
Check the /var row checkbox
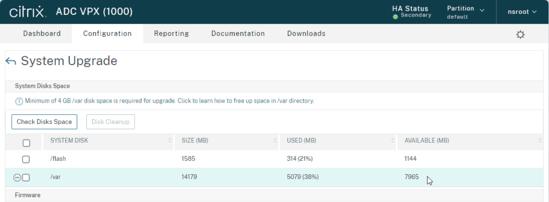(x=26, y=177)
